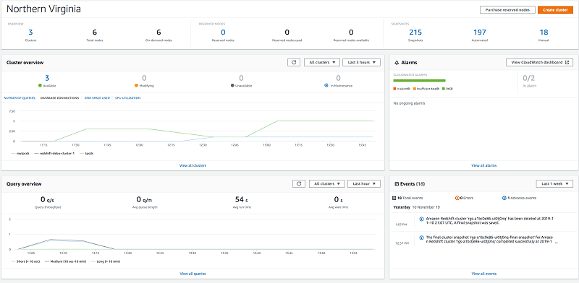Click the Alarms bell icon
Screen dimensions: 579x283
tap(397, 63)
